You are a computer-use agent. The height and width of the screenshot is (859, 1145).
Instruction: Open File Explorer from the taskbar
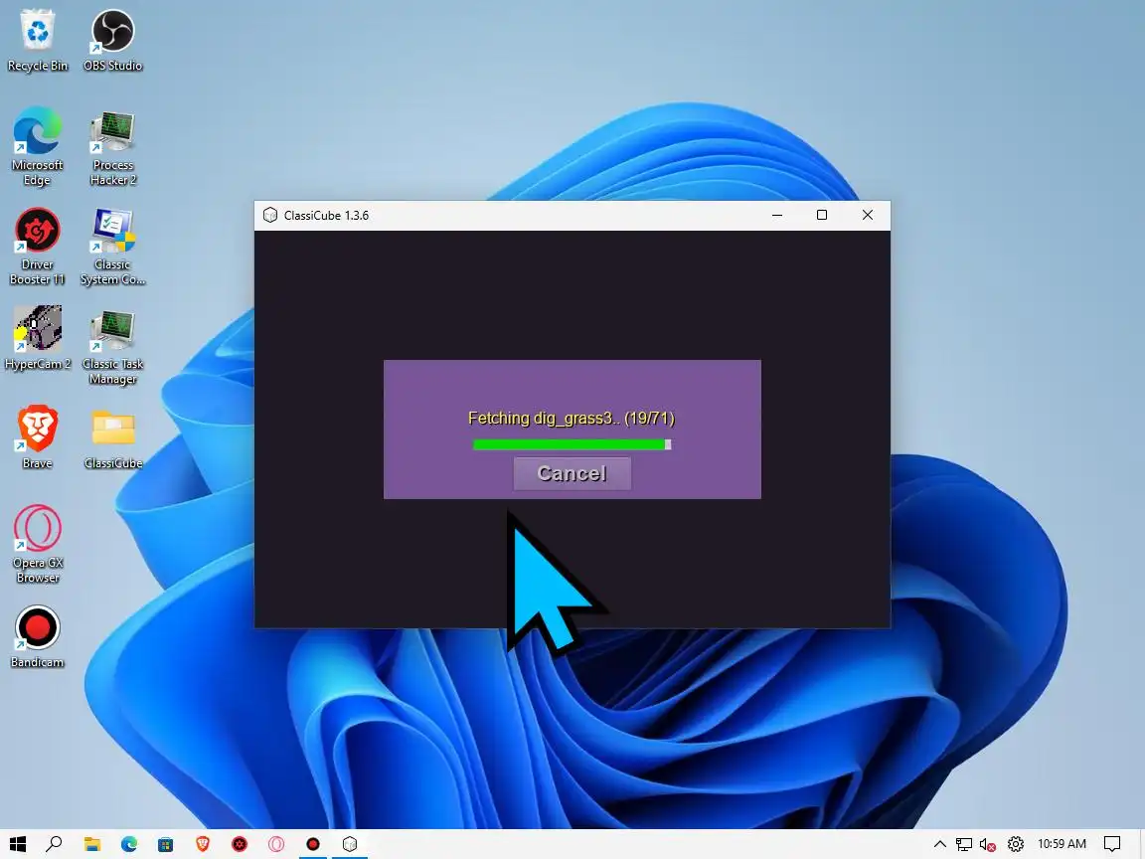click(x=92, y=844)
